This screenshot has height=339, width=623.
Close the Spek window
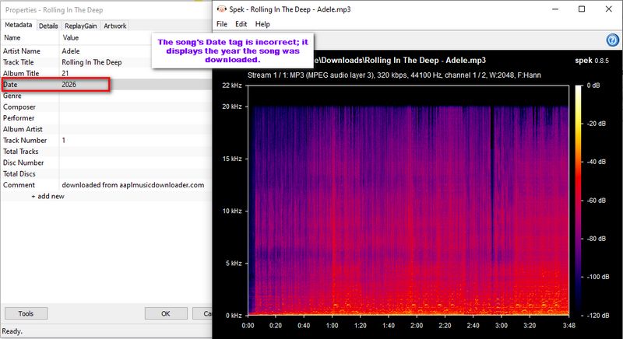point(609,9)
